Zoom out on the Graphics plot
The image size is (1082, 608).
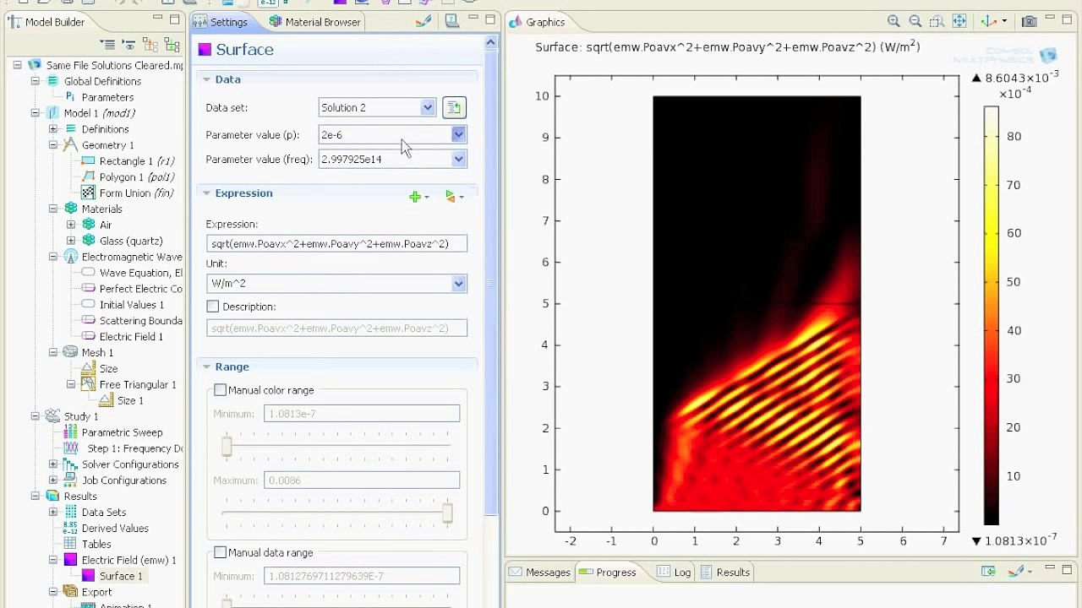(x=915, y=22)
